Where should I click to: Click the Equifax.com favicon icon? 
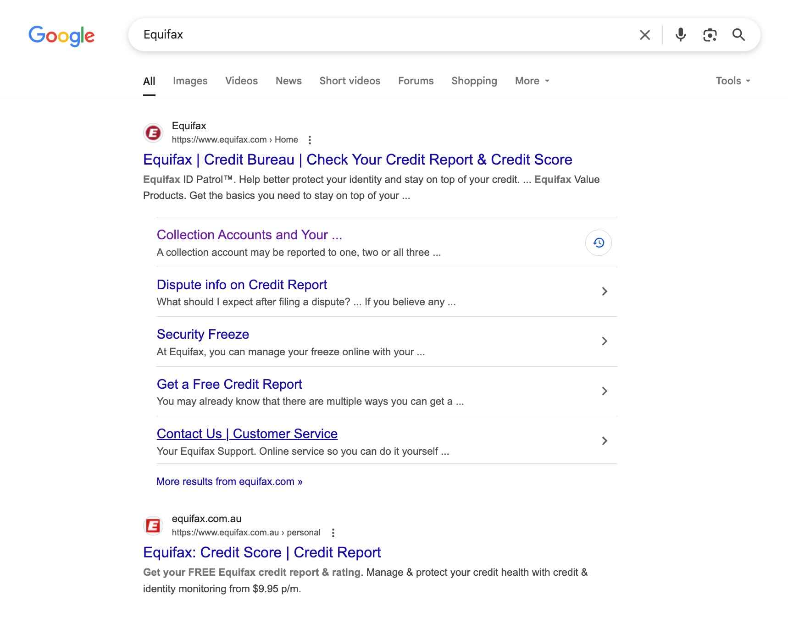[x=153, y=133]
